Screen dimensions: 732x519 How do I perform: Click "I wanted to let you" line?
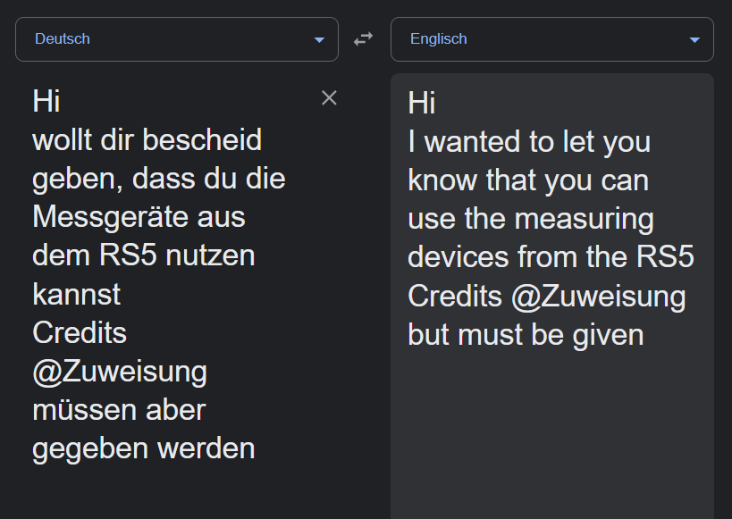529,142
